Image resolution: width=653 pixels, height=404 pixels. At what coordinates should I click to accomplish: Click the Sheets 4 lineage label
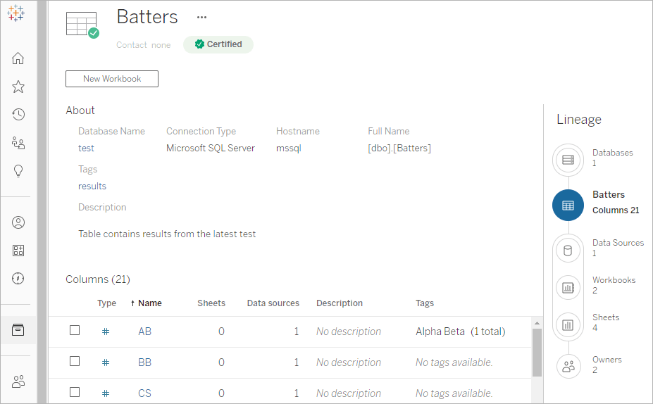pyautogui.click(x=606, y=322)
